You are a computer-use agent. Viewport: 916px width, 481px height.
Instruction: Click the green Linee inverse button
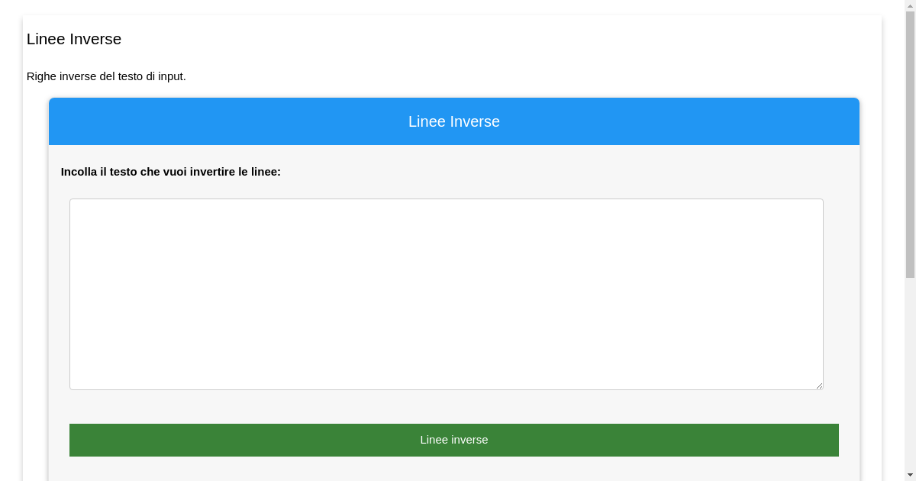coord(454,440)
